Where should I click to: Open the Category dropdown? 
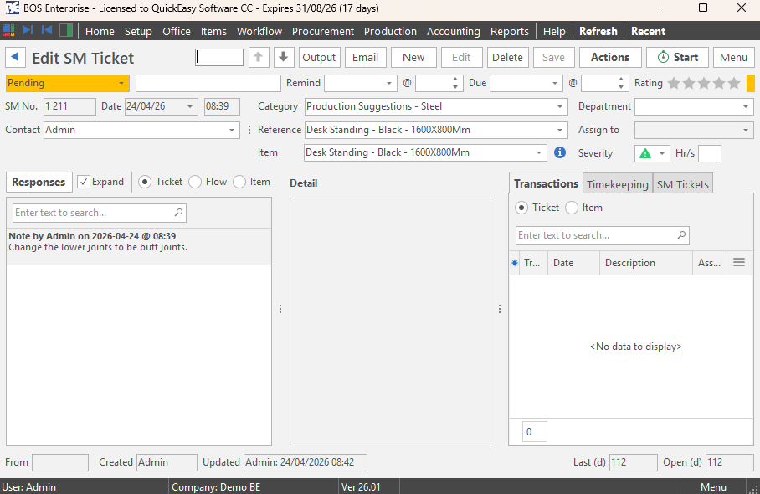pos(560,106)
